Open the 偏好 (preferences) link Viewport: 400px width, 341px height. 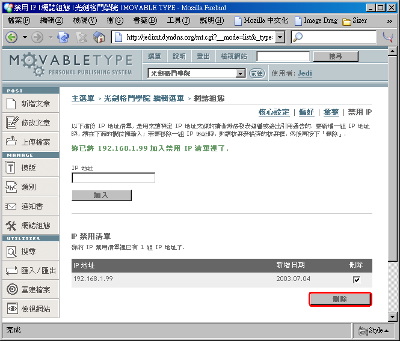coord(306,112)
